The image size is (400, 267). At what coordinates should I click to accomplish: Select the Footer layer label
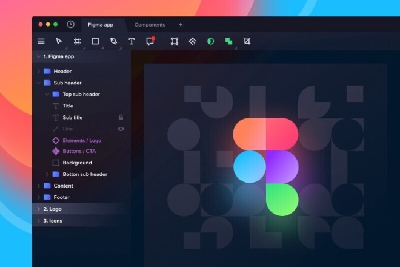point(61,197)
